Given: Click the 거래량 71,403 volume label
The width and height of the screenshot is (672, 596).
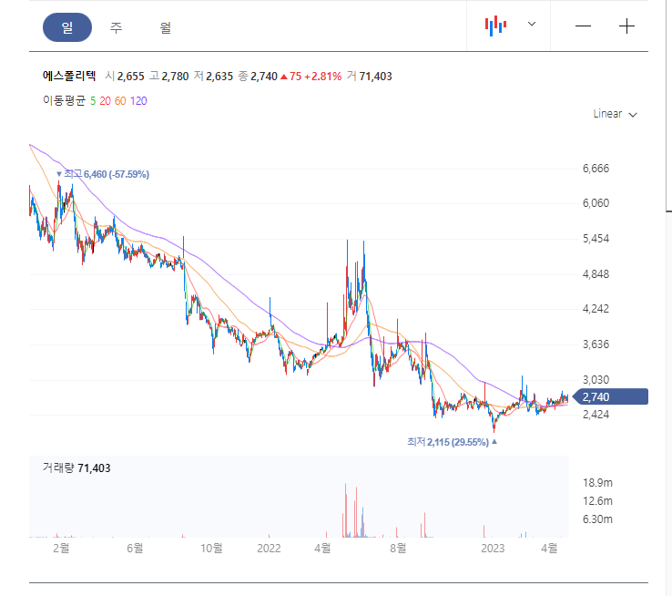Looking at the screenshot, I should click(76, 468).
